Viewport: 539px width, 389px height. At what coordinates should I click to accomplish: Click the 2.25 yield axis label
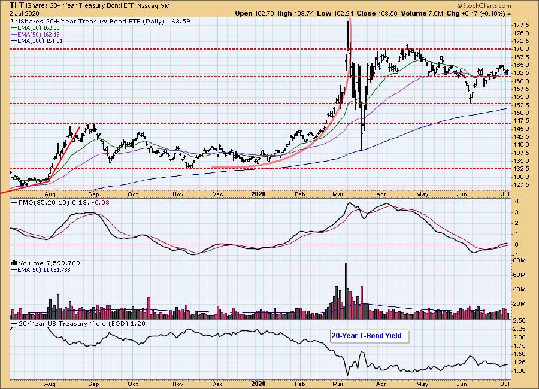tap(520, 329)
